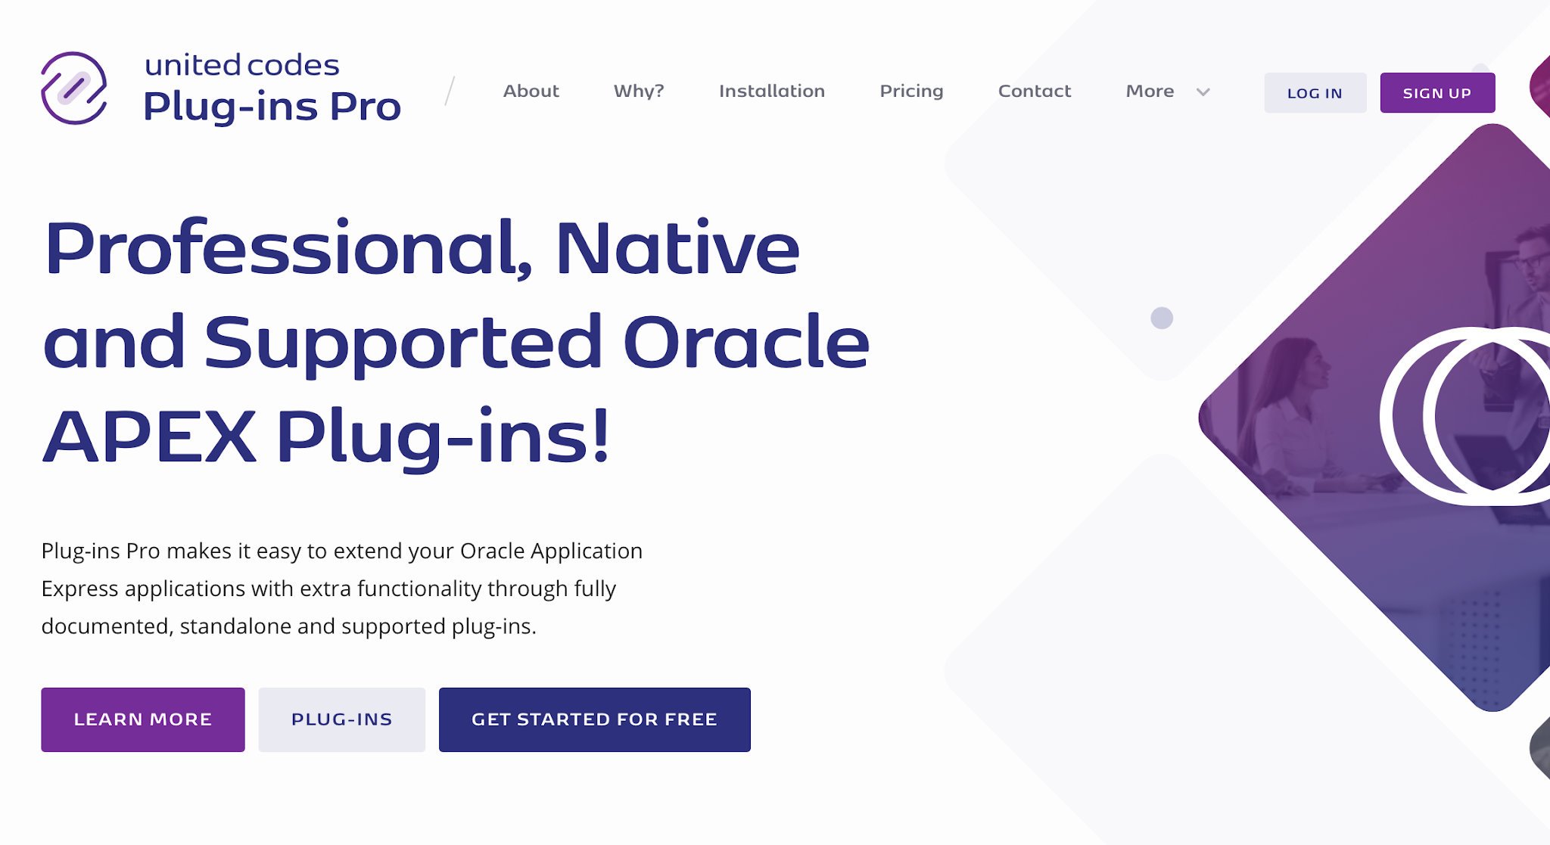1550x845 pixels.
Task: Open the Installation page
Action: pos(772,91)
